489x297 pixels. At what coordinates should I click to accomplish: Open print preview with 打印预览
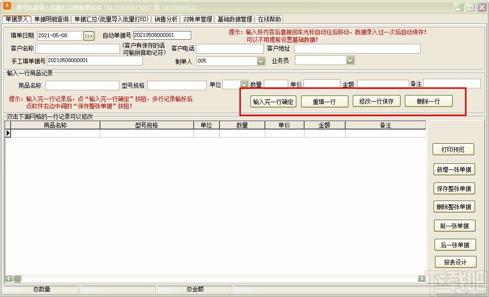(x=453, y=149)
